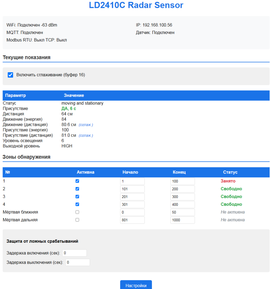The image size is (271, 289).
Task: Select zone 2 end field with 200
Action: (x=182, y=189)
